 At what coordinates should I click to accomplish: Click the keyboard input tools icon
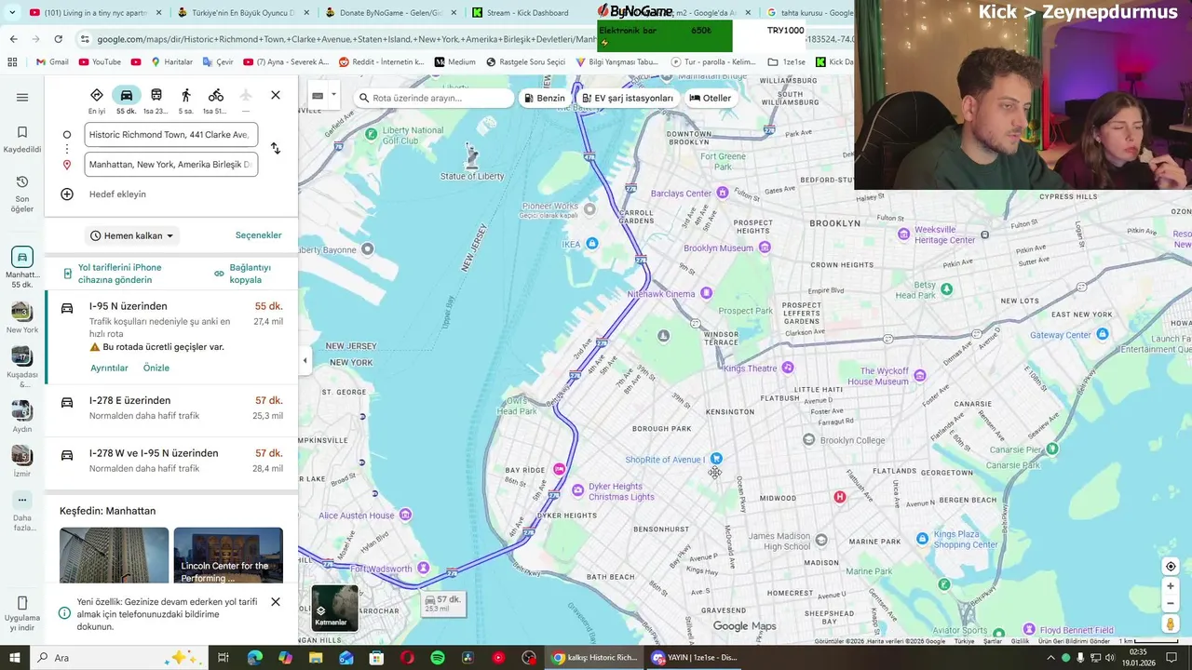coord(318,96)
